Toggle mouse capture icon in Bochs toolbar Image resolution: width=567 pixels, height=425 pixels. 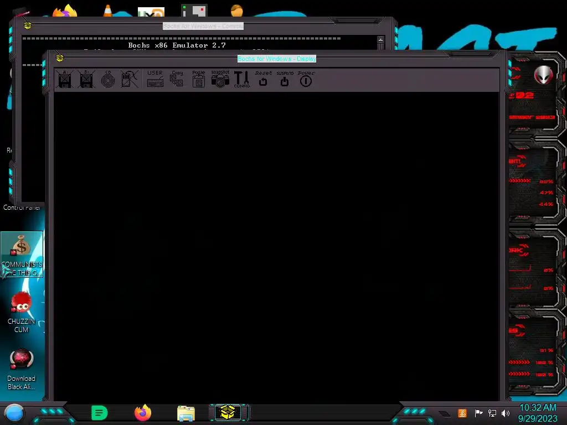pyautogui.click(x=129, y=79)
